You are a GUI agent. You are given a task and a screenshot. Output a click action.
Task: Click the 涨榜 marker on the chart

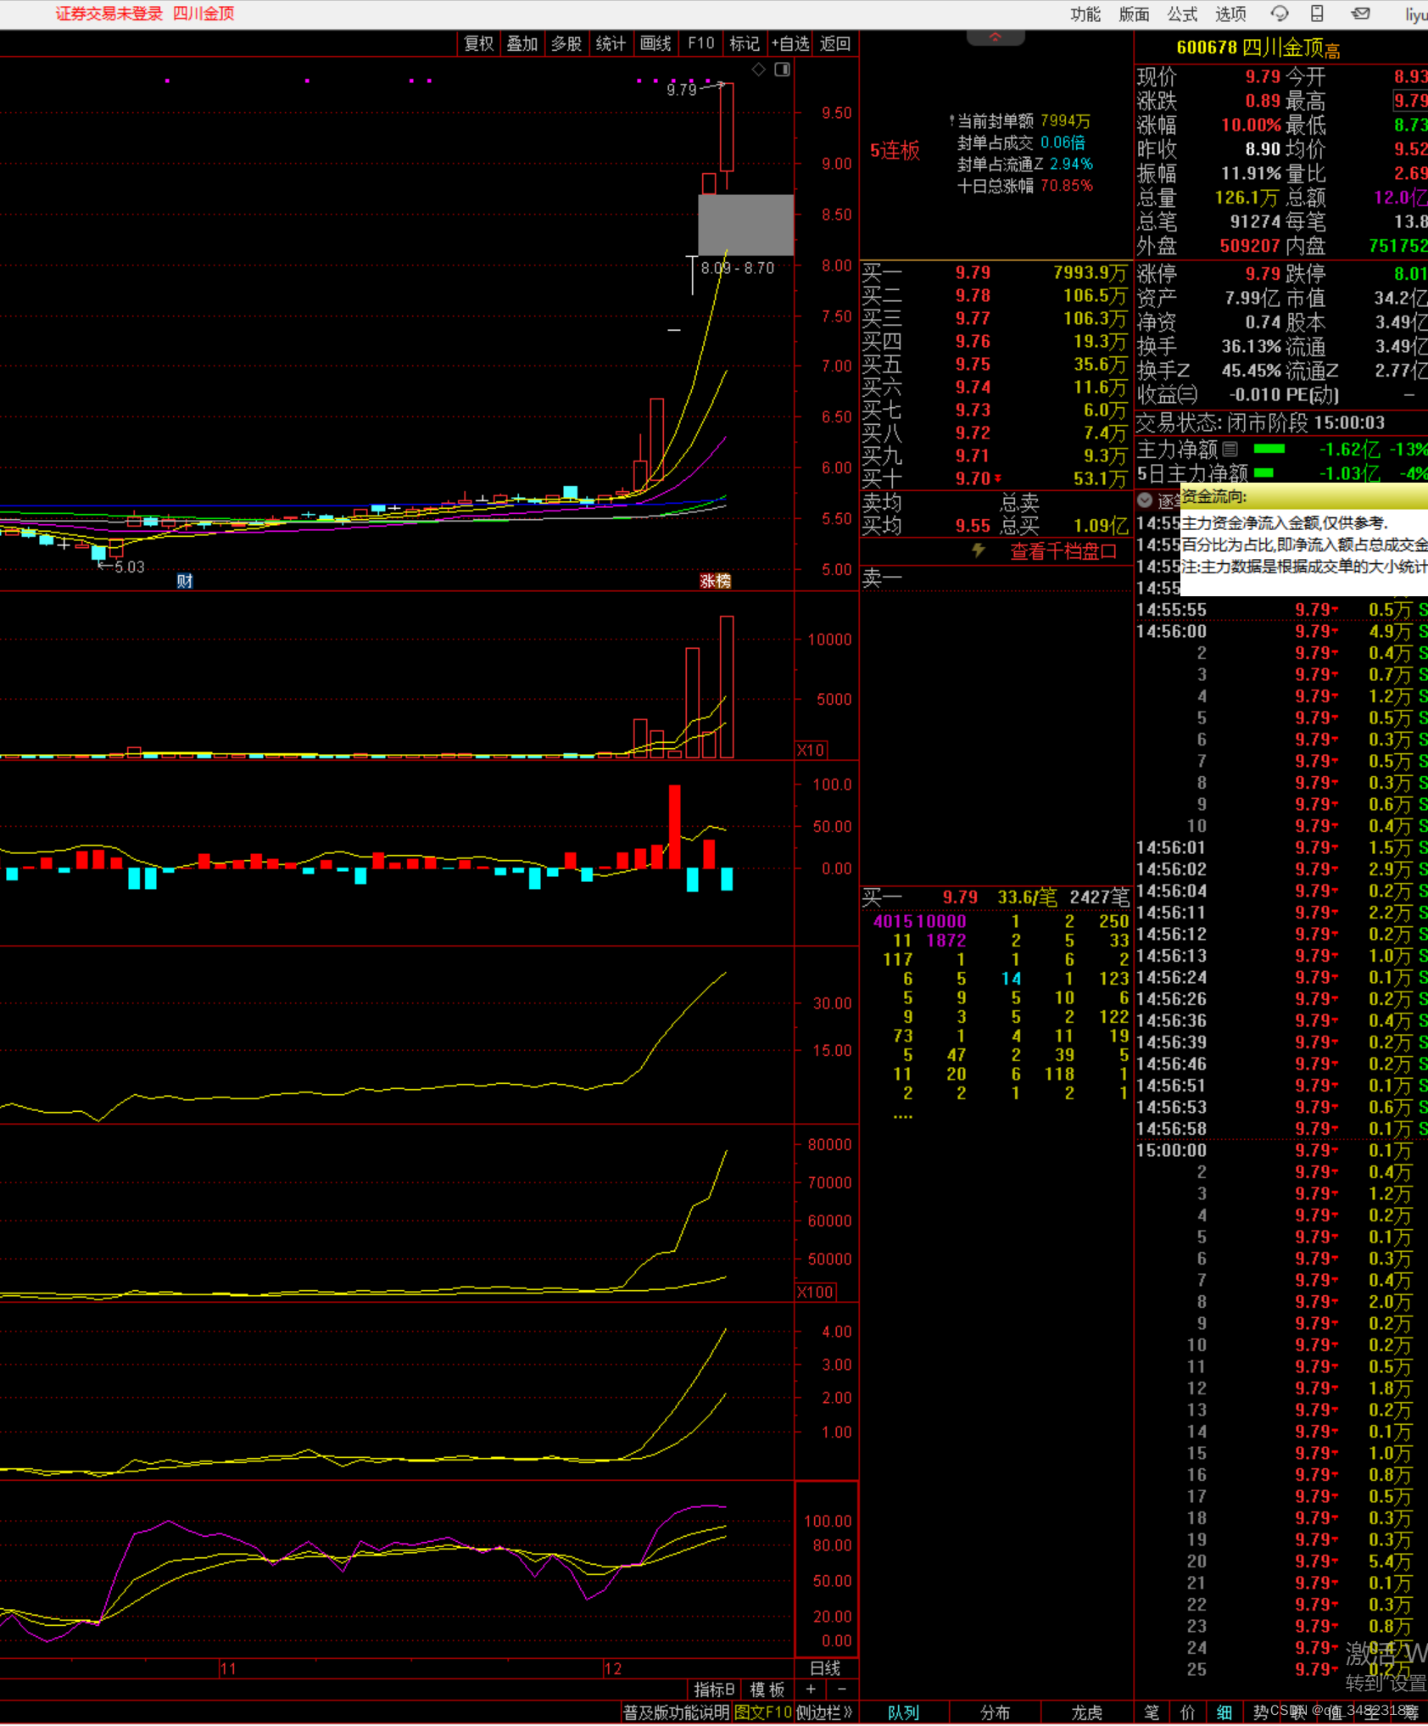coord(715,581)
